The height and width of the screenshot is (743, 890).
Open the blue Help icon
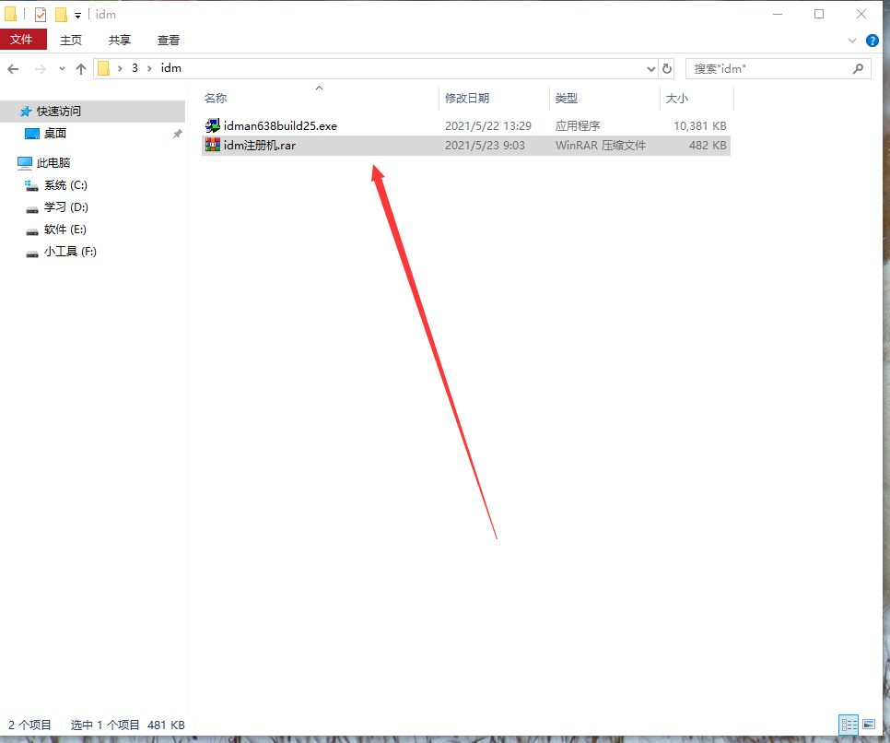pyautogui.click(x=872, y=41)
